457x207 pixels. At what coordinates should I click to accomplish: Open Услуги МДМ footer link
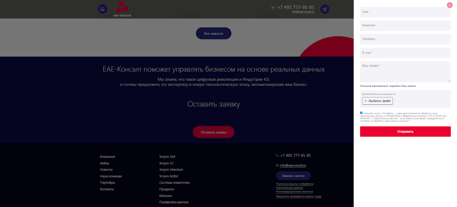point(169,176)
